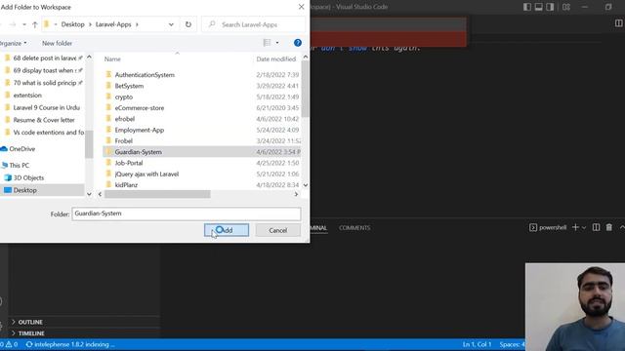Open Laravel 9 Course in Urdu folder

click(x=46, y=107)
